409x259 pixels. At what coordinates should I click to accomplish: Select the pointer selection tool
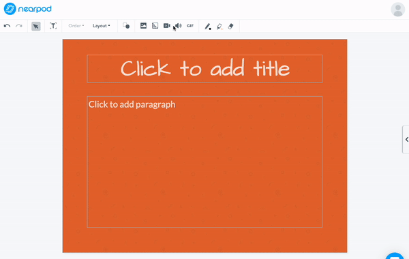tap(36, 26)
